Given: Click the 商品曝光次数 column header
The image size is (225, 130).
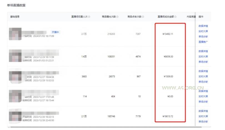Looking at the screenshot, I should click(x=109, y=17).
